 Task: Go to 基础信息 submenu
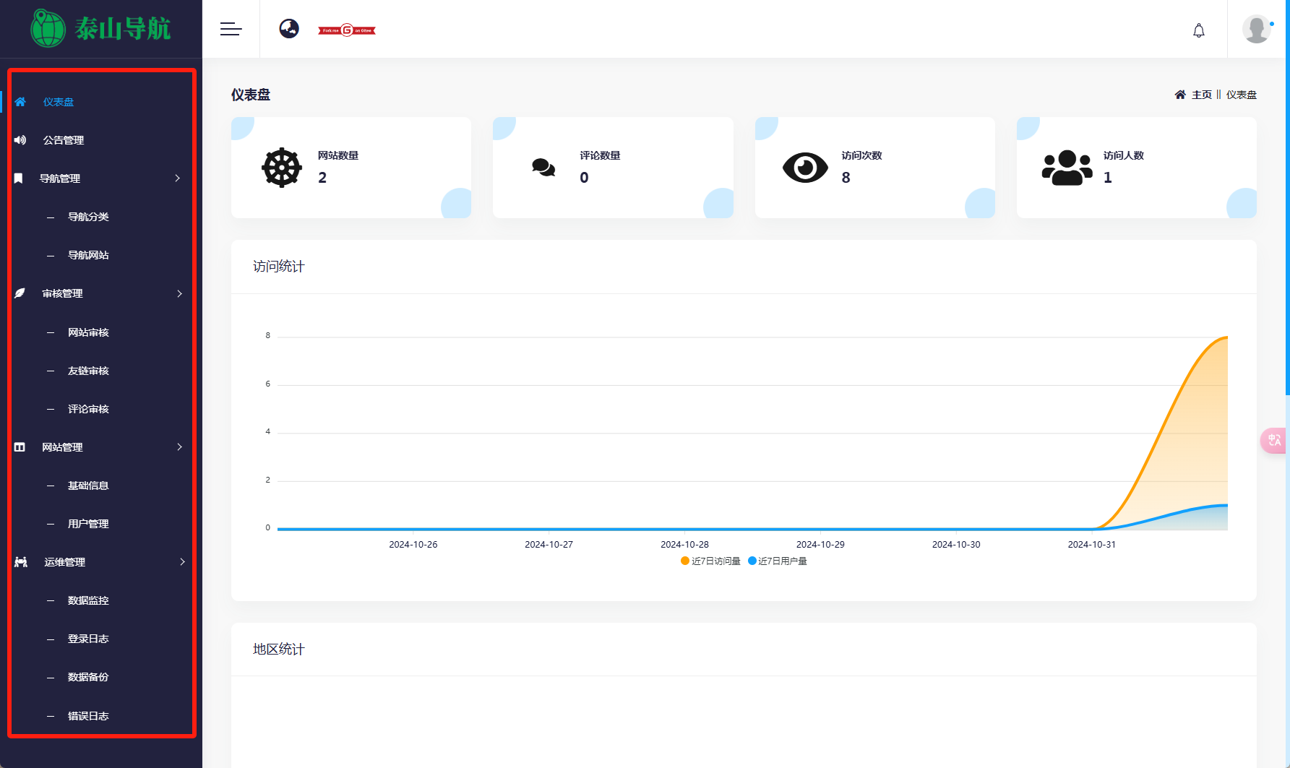[88, 486]
